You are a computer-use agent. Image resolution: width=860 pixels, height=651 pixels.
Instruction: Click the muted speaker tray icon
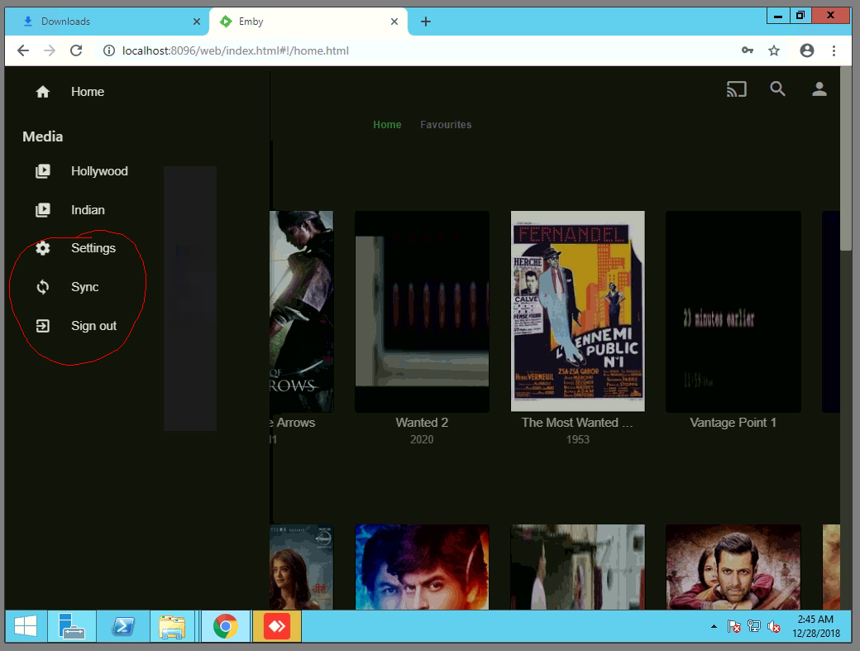(774, 626)
